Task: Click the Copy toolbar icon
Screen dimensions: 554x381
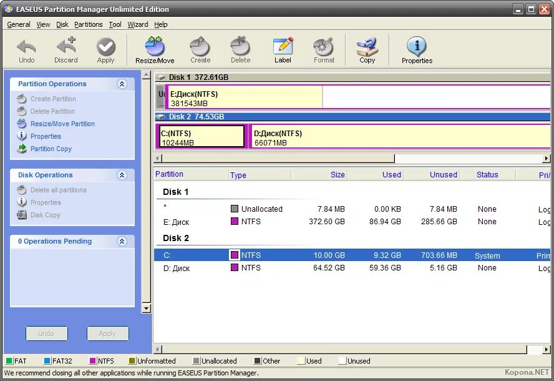Action: [367, 51]
